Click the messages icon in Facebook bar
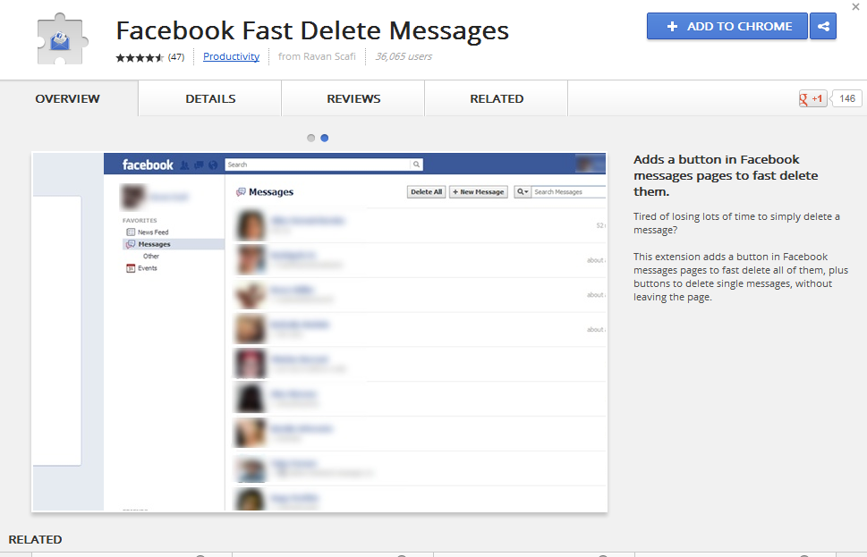The height and width of the screenshot is (557, 867). (x=199, y=165)
